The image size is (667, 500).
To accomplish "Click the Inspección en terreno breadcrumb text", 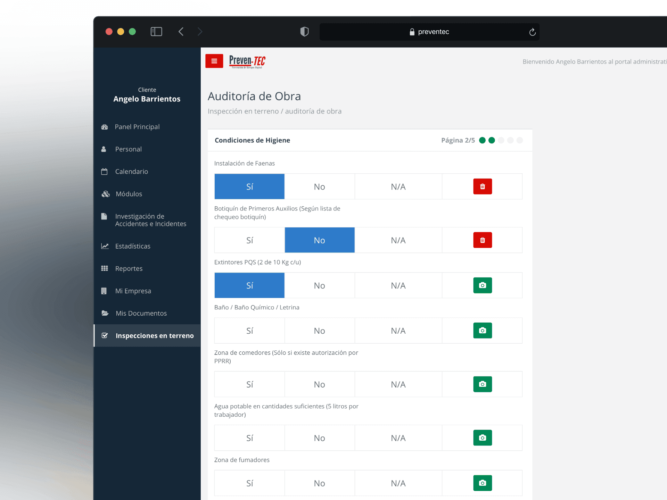I will pyautogui.click(x=243, y=111).
